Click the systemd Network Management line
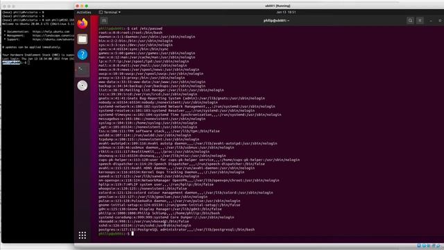This screenshot has height=250, width=444. click(x=187, y=106)
